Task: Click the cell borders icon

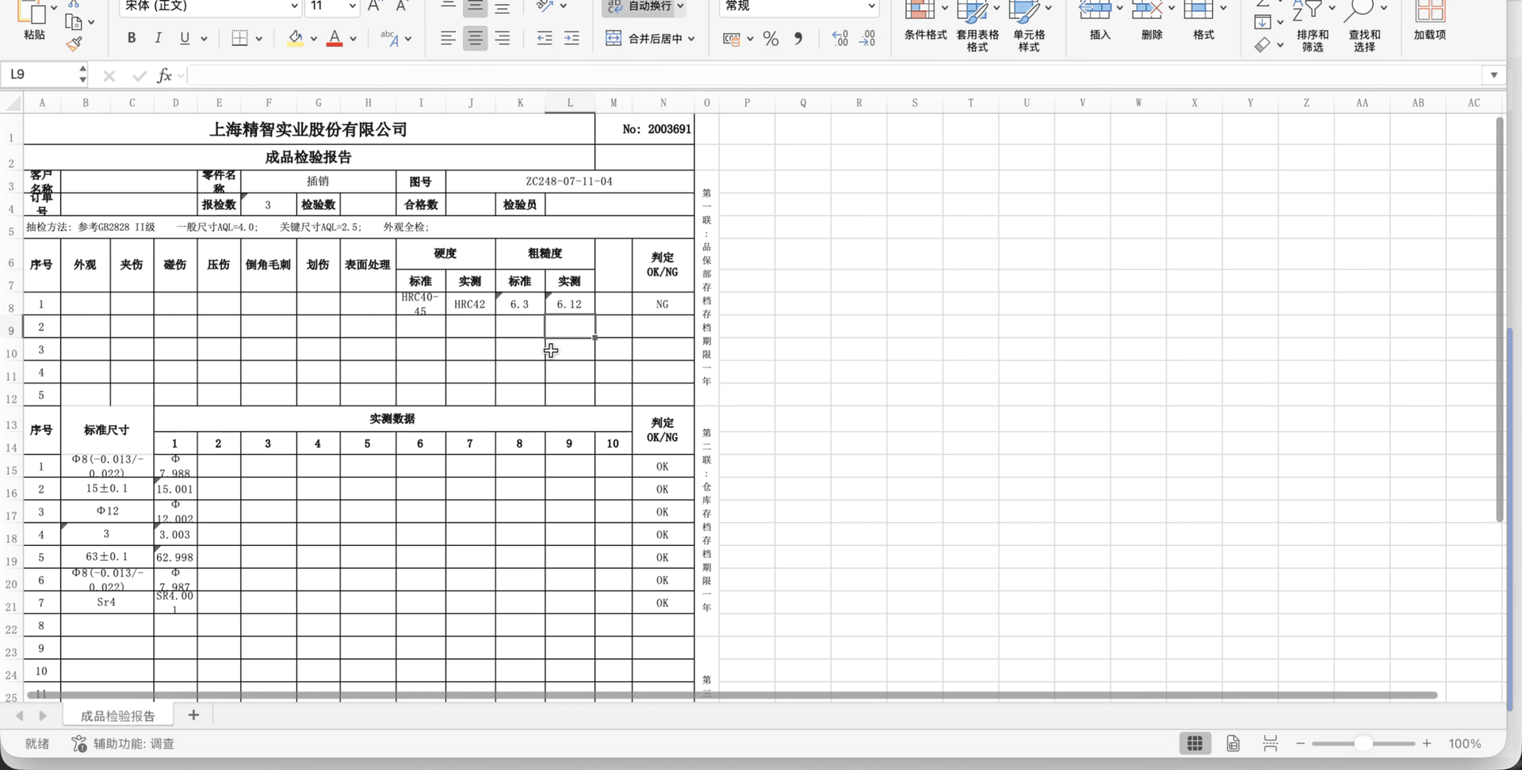Action: tap(239, 38)
